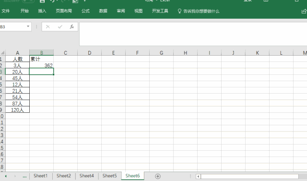Select column G header

(161, 53)
